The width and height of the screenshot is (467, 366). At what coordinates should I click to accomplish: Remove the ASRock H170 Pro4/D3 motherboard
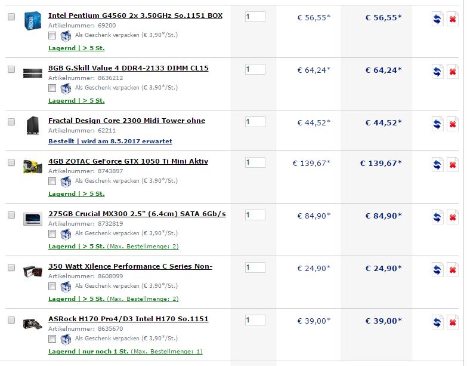coord(453,322)
